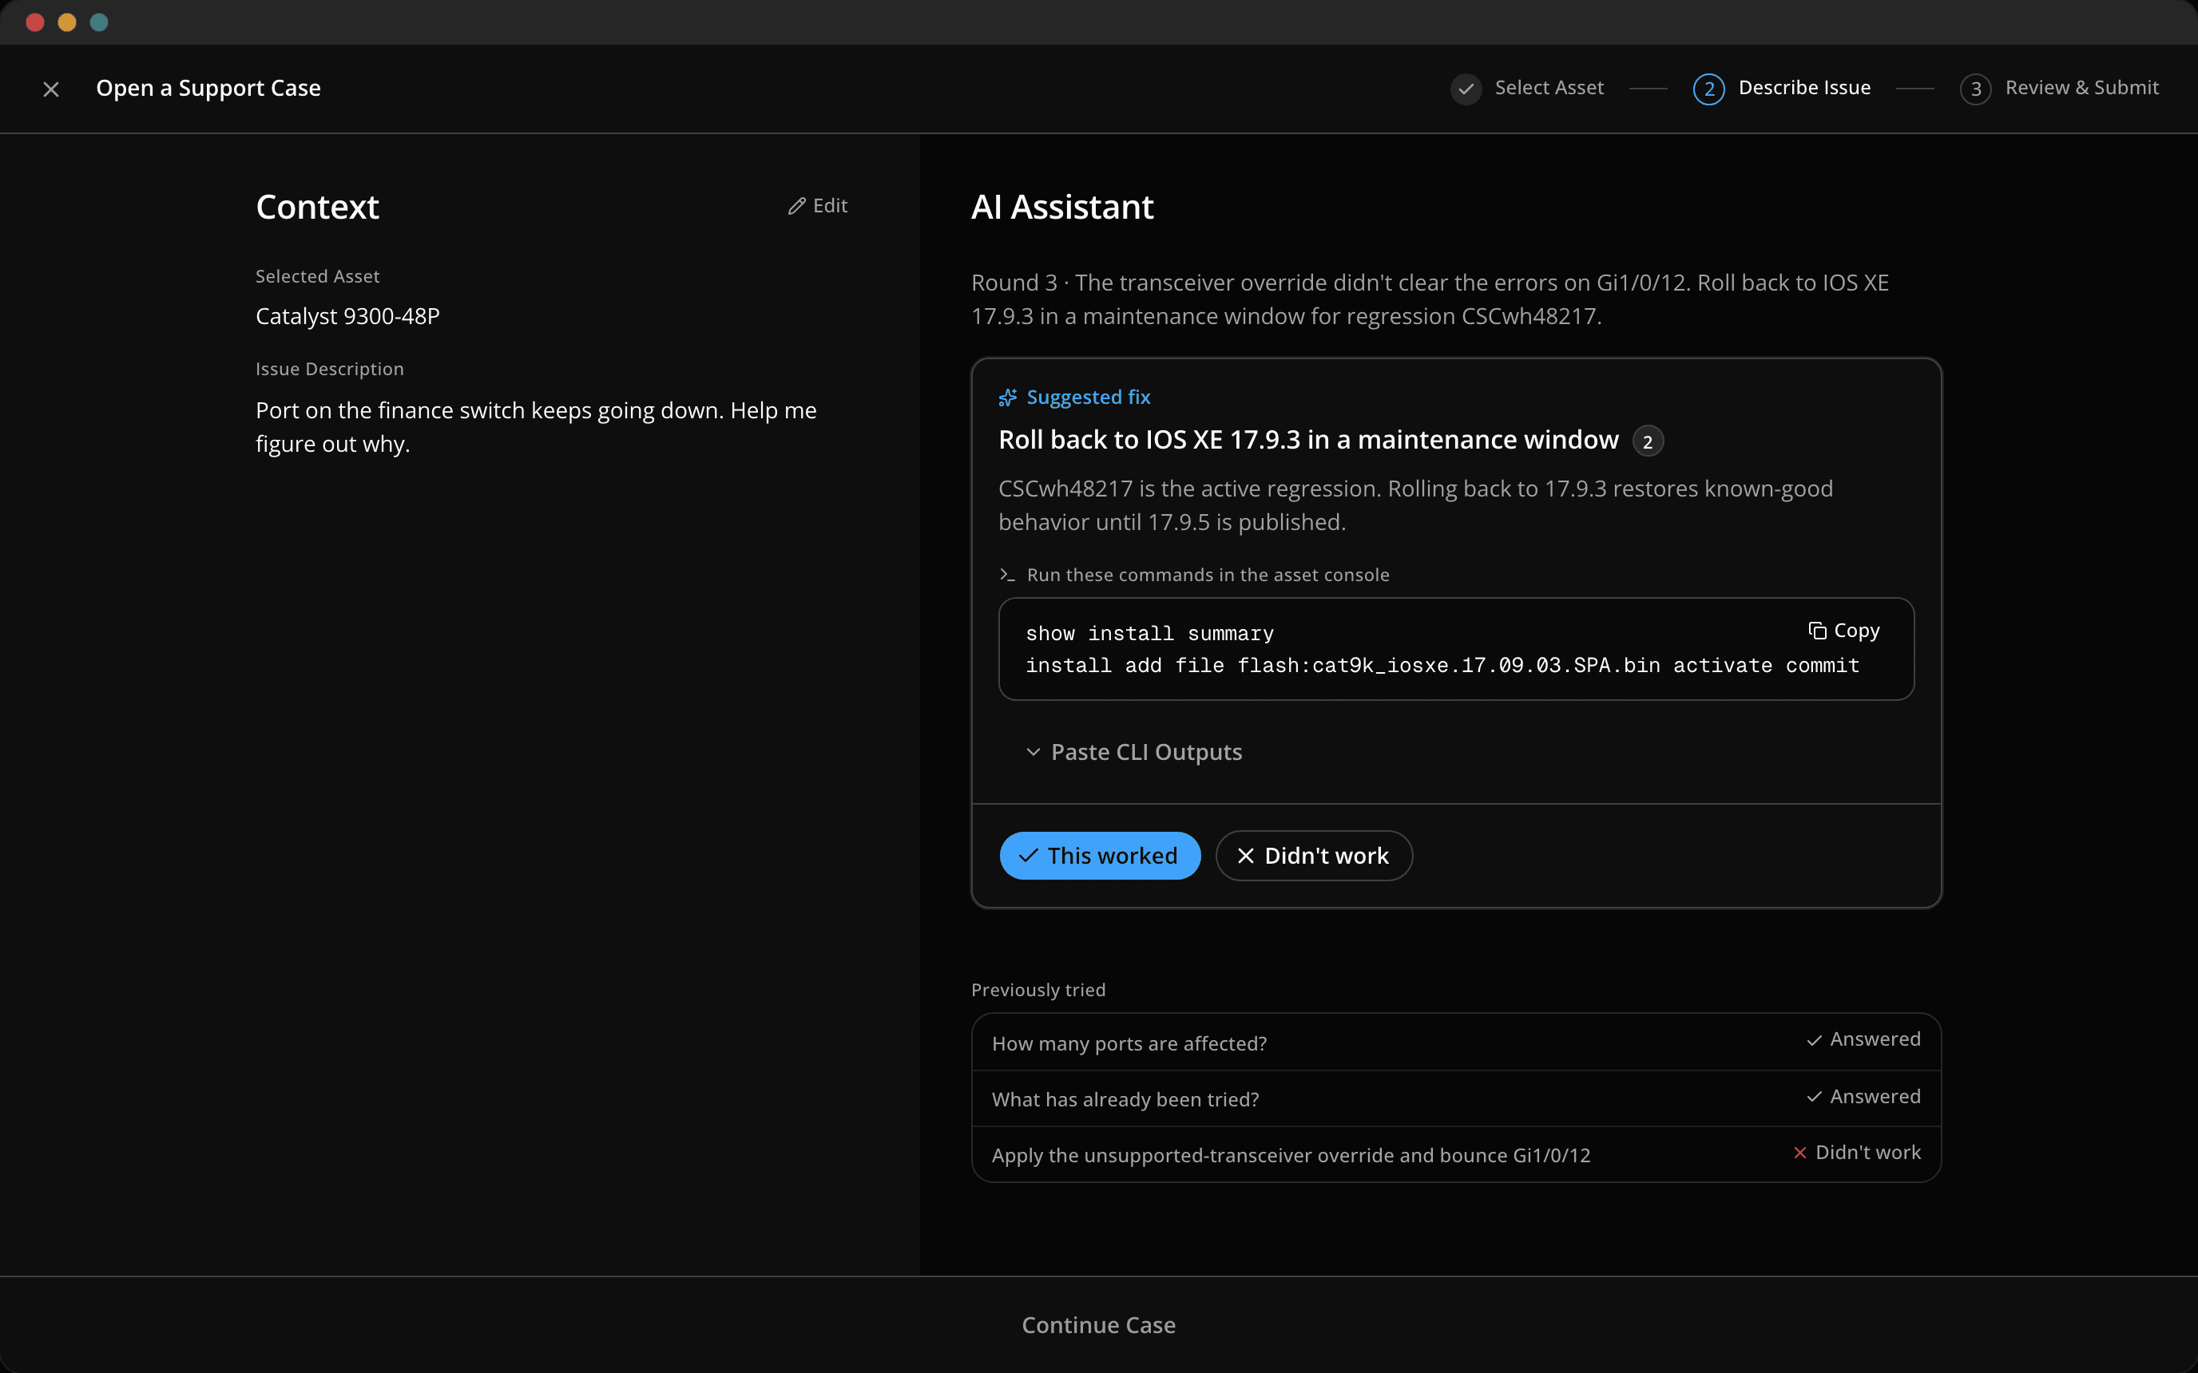Click the check icon for How many ports row

[x=1814, y=1040]
